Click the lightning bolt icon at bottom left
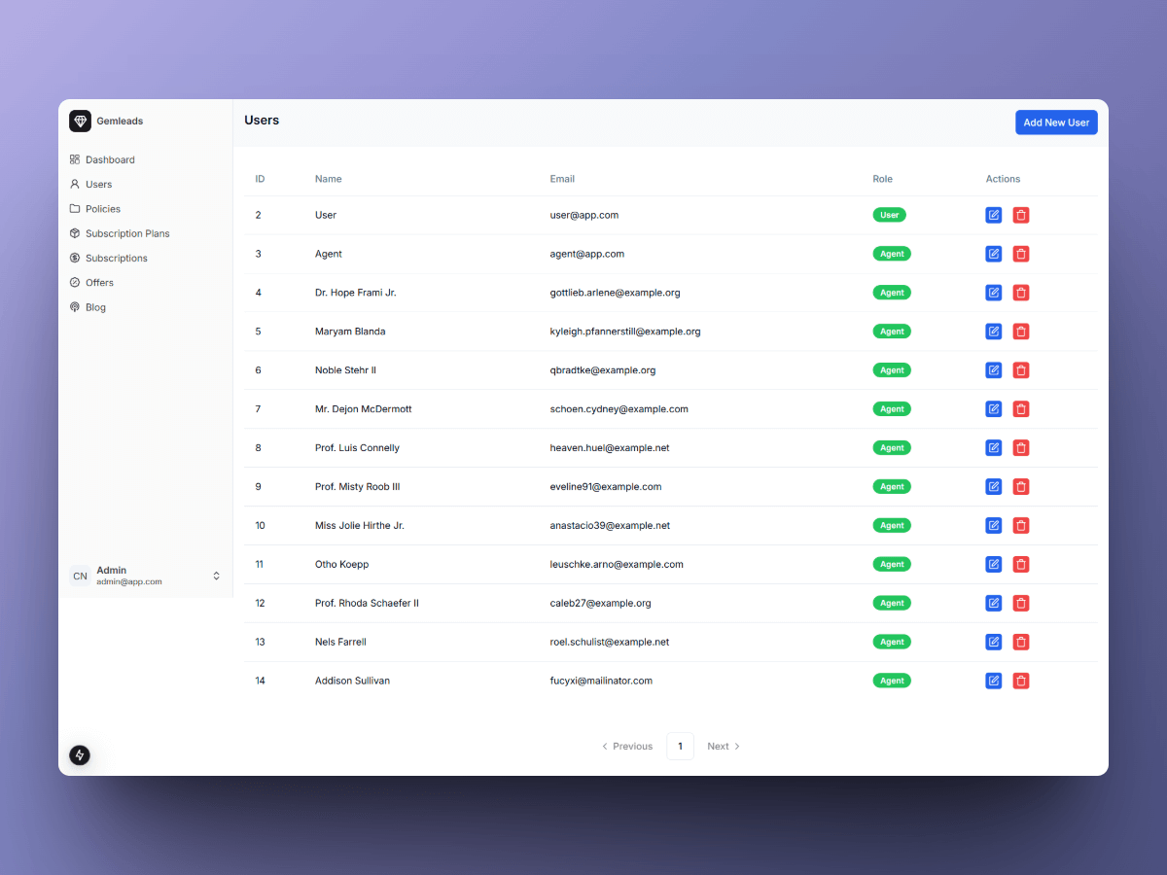Screen dimensions: 1167x875 80,755
